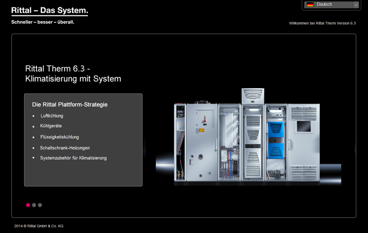Switch to the third carousel dot
This screenshot has height=233, width=368.
click(40, 205)
